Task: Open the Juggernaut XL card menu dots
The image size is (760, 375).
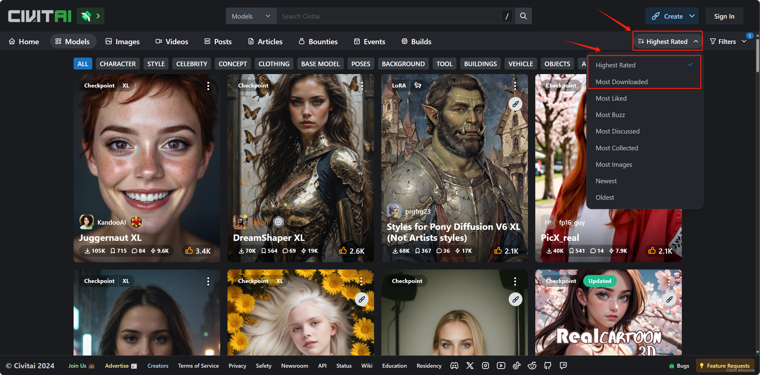Action: (208, 86)
